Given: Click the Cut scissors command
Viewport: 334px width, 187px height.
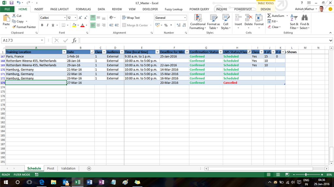Looking at the screenshot, I should (17, 16).
